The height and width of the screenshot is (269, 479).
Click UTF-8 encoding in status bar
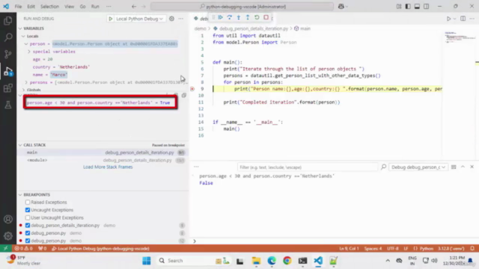point(393,248)
